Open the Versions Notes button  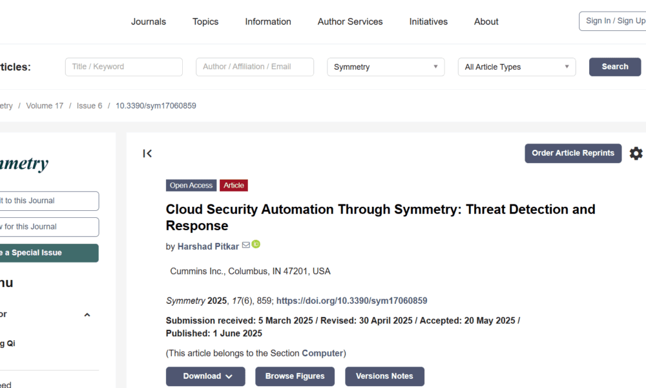click(x=384, y=376)
